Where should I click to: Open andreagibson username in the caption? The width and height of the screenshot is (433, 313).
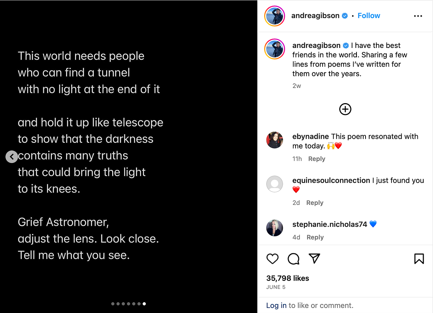coord(316,45)
